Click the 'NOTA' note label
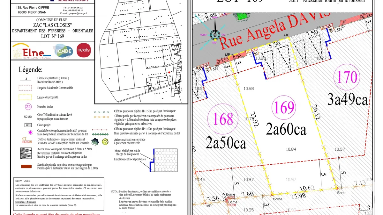The image size is (383, 215). click(x=114, y=191)
